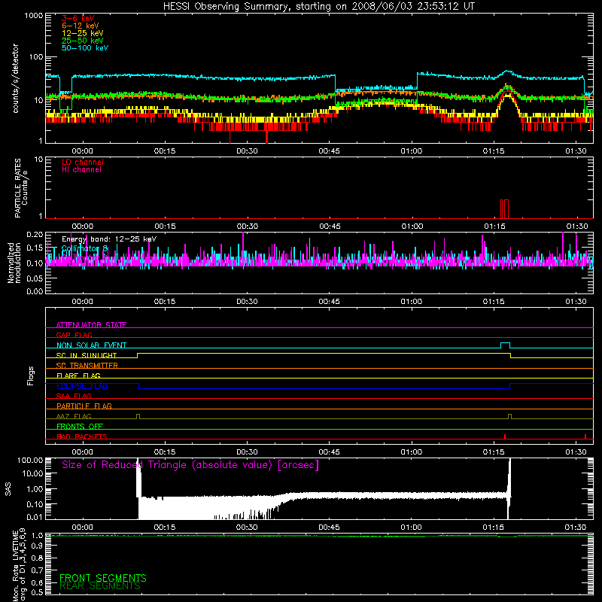Click the ECLIPSE FLAG rising step near 01:18
602x602 pixels.
[510, 386]
